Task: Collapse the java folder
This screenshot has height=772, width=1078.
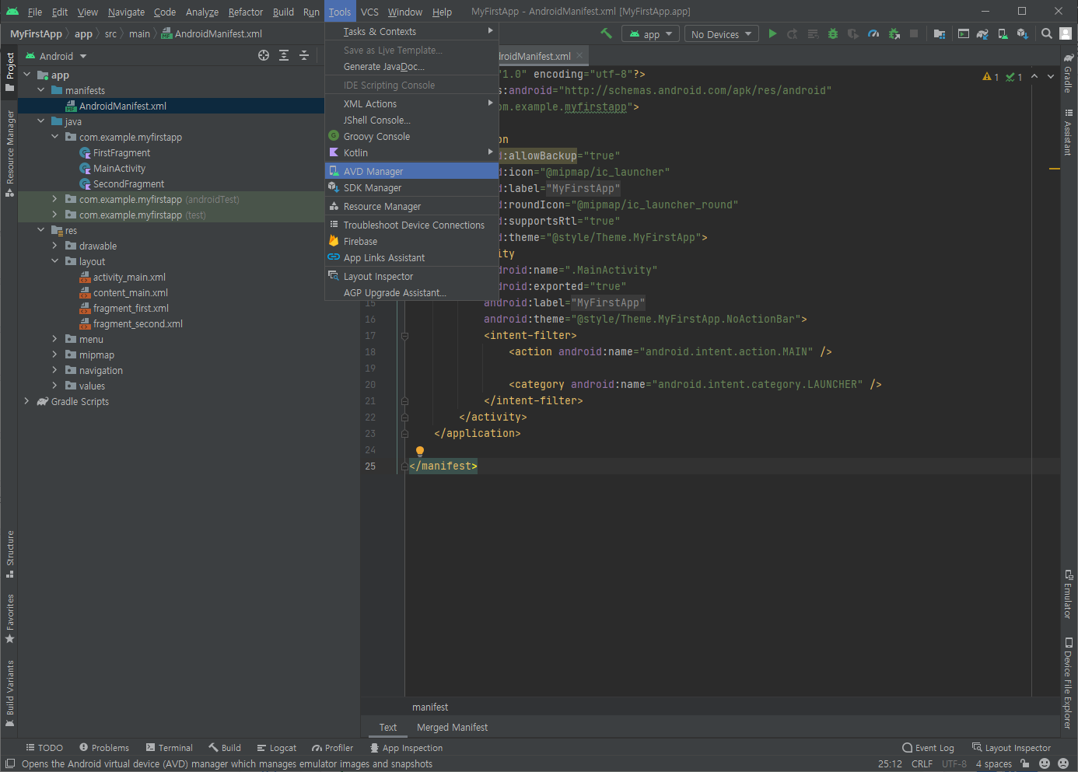Action: coord(40,121)
